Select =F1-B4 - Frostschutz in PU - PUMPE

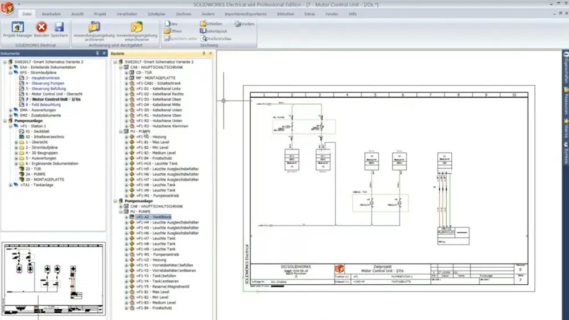click(154, 159)
